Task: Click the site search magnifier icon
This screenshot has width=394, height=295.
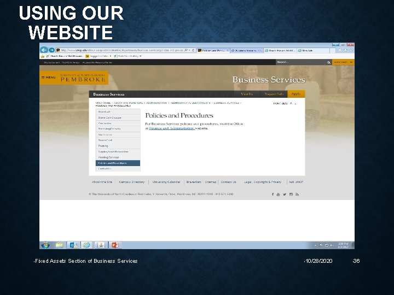Action: click(328, 62)
